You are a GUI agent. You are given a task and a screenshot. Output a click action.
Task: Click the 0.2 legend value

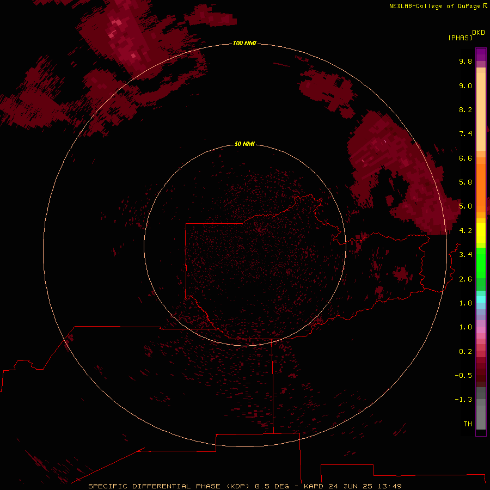tap(465, 352)
